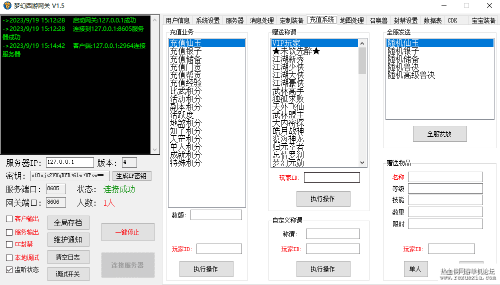This screenshot has width=500, height=285.
Task: Open the 封禁设置 tab
Action: pos(405,20)
